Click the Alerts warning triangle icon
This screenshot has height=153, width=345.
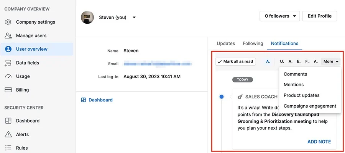point(8,134)
